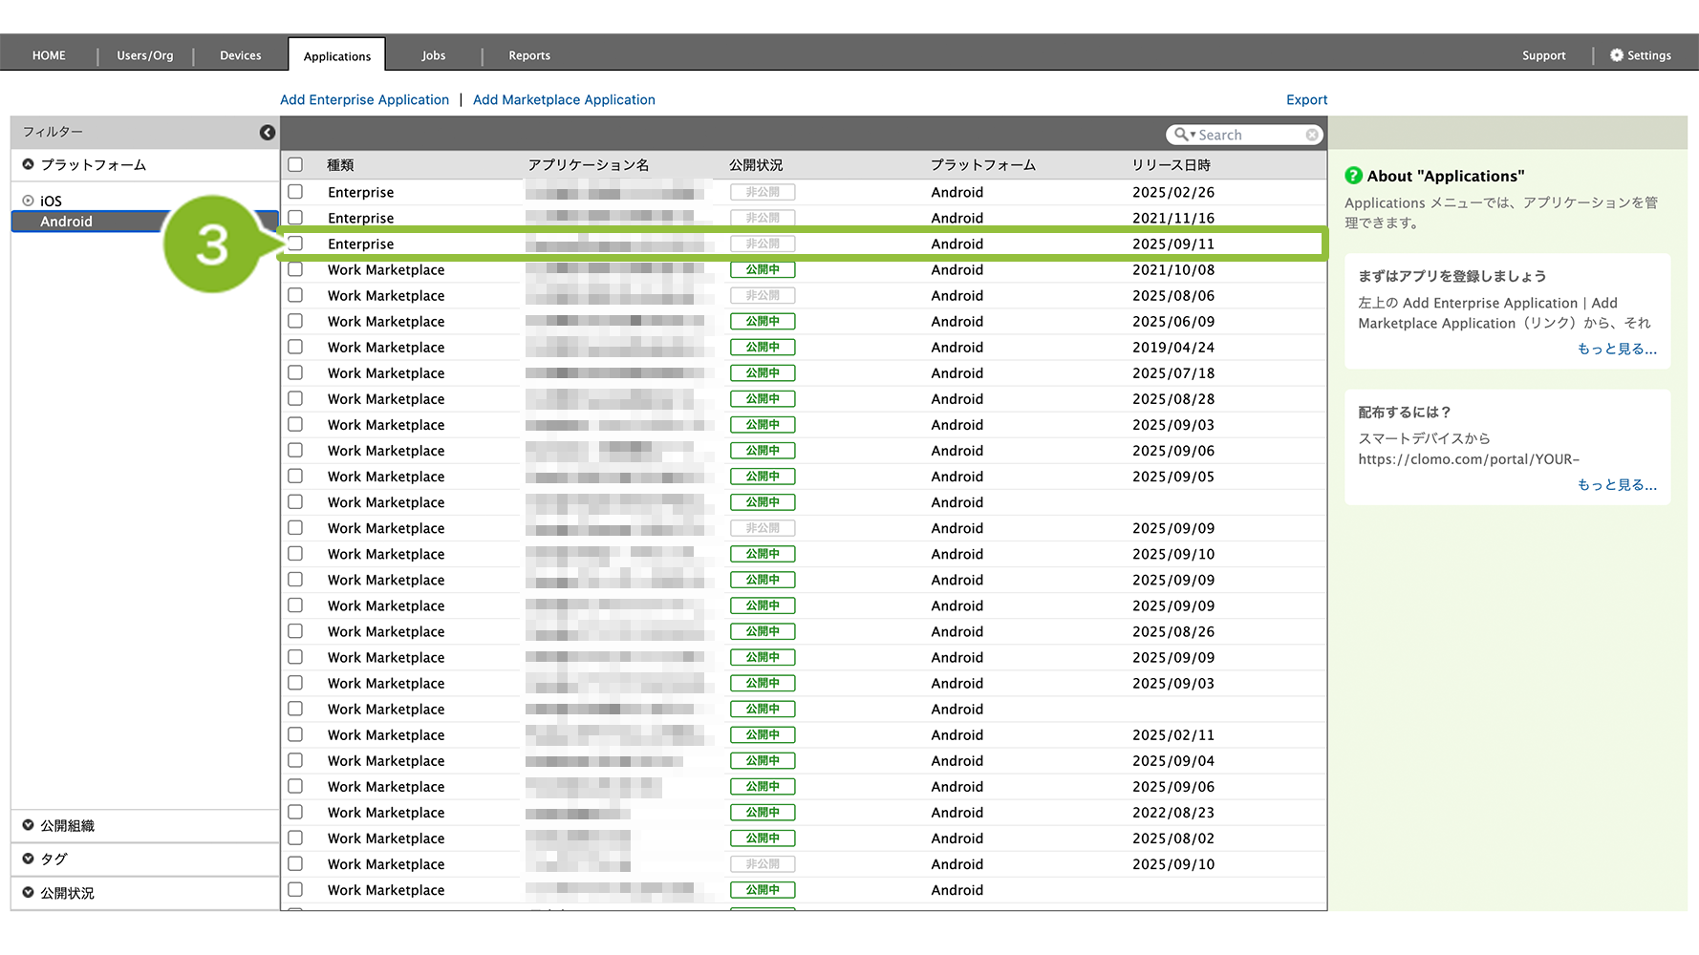Click Add Enterprise Application link

pyautogui.click(x=364, y=99)
